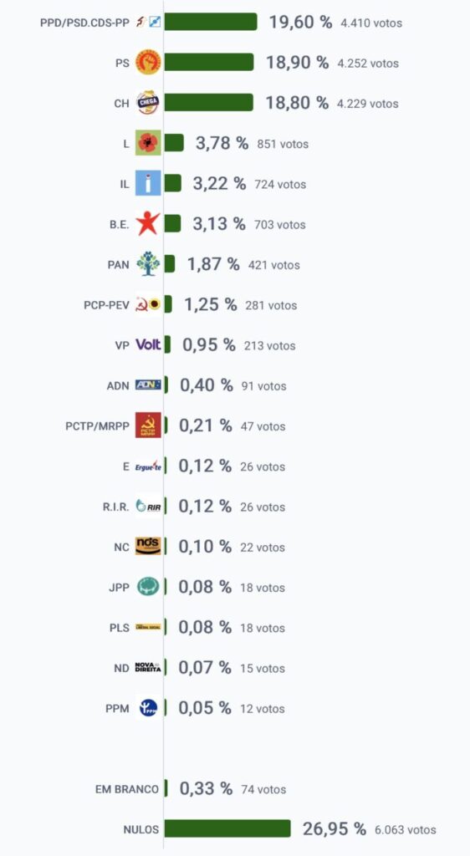Image resolution: width=470 pixels, height=856 pixels.
Task: Select the ADN party logo
Action: [x=148, y=385]
